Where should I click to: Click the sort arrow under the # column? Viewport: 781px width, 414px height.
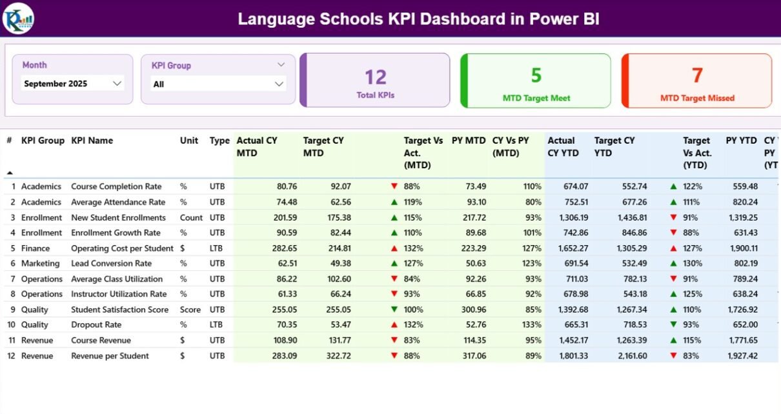coord(10,173)
